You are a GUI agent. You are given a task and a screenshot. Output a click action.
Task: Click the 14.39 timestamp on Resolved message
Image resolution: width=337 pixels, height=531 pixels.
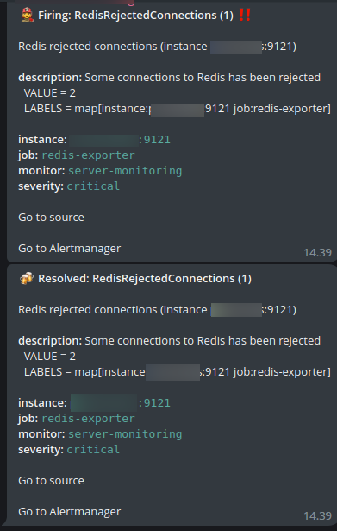317,515
